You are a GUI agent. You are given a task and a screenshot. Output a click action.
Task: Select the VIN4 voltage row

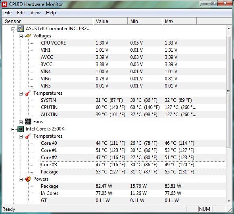pyautogui.click(x=133, y=72)
